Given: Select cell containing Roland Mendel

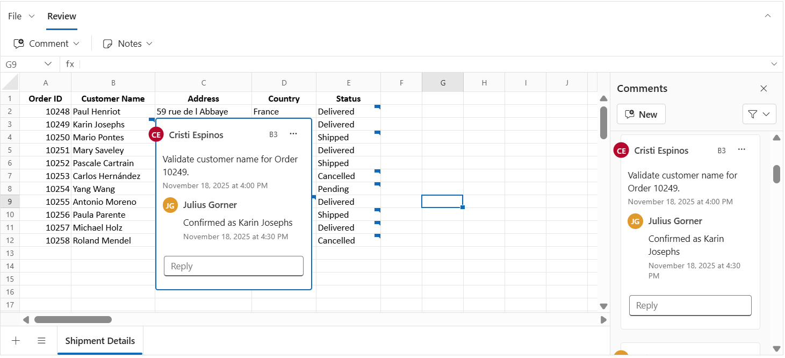Looking at the screenshot, I should pyautogui.click(x=113, y=240).
